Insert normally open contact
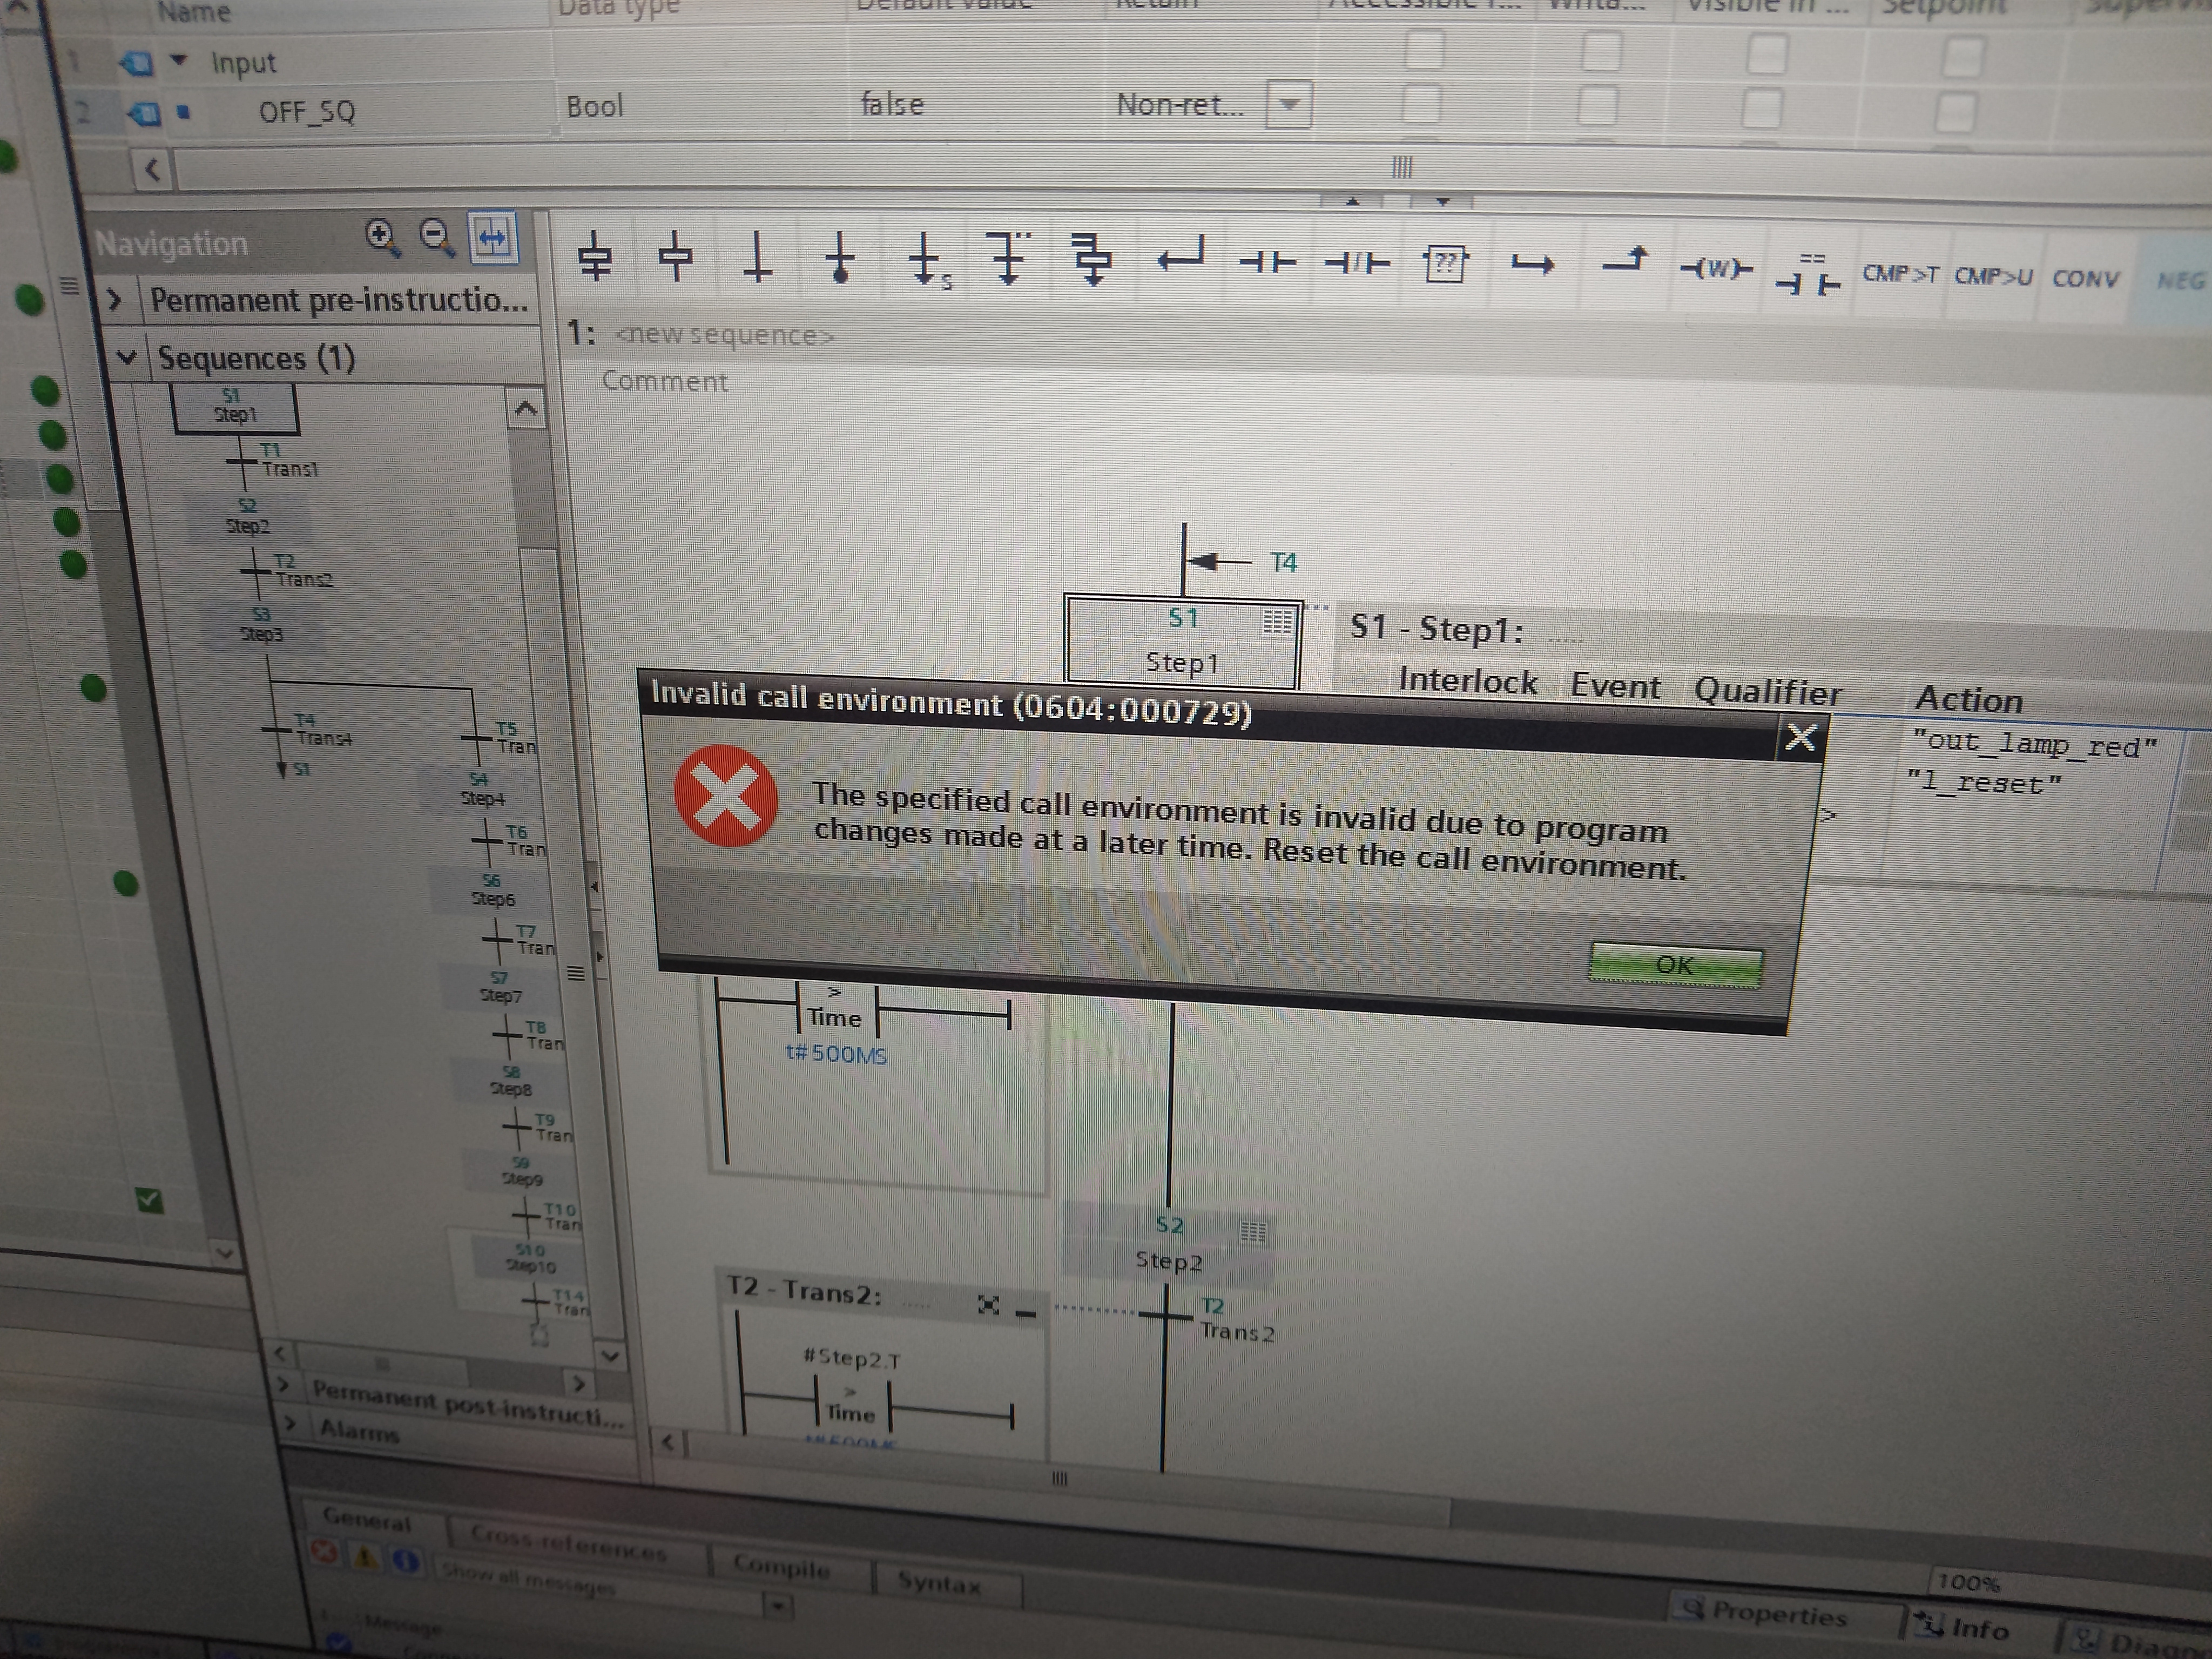Screen dimensions: 2212x1659 point(1267,263)
